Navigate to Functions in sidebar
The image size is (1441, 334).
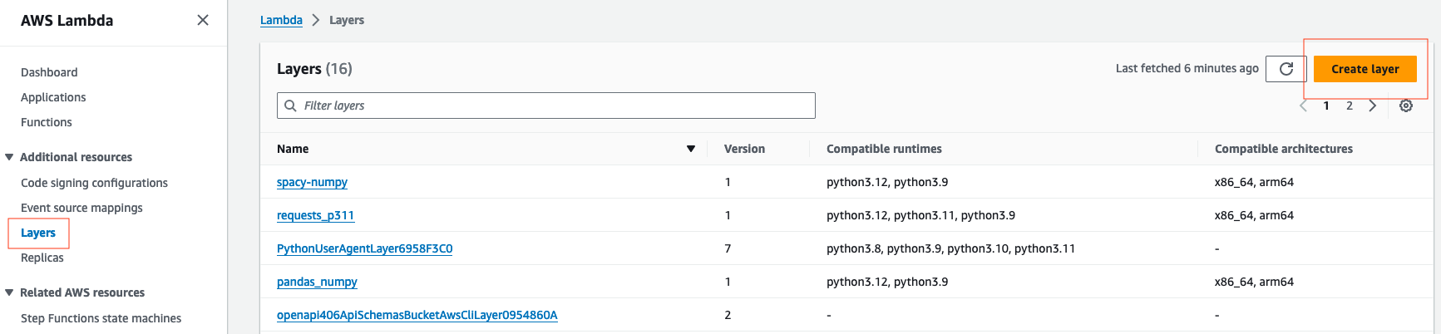(x=47, y=122)
